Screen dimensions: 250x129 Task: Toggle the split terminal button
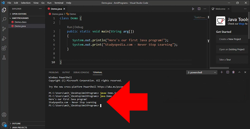point(228,72)
